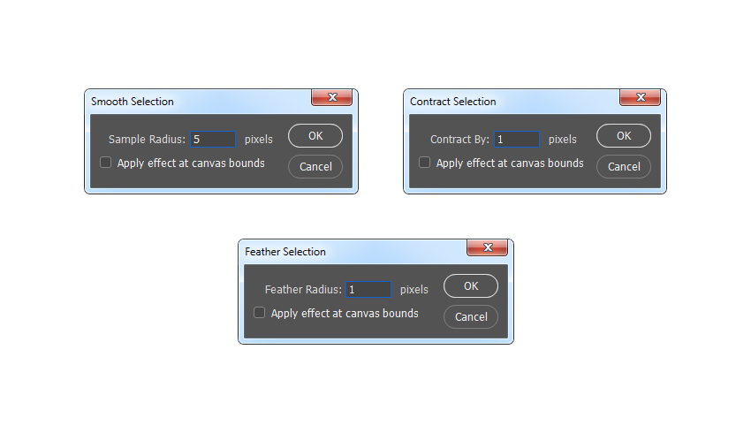751x433 pixels.
Task: Click the Contract By input field
Action: pos(517,140)
